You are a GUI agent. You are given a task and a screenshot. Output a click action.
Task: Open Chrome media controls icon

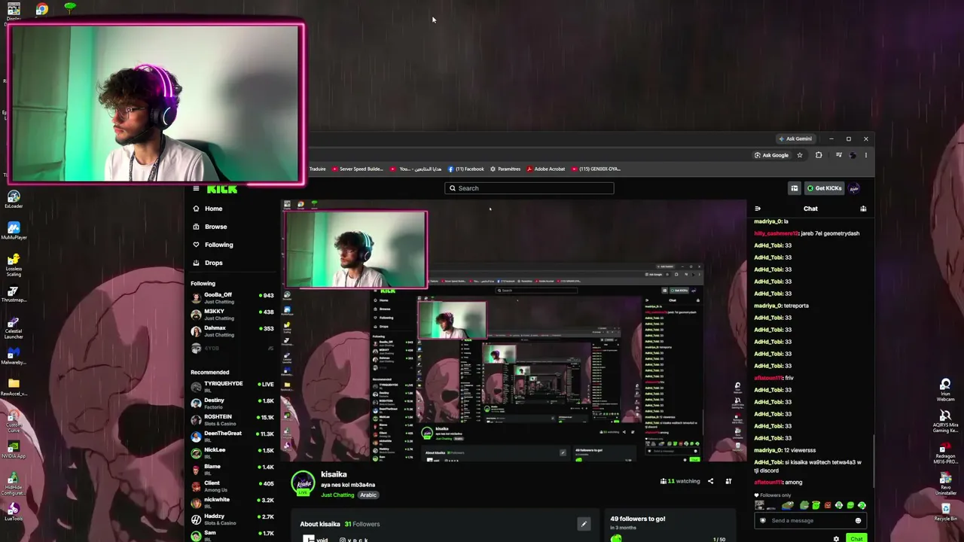(838, 155)
